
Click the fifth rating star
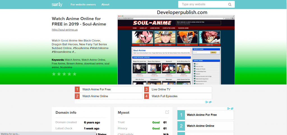75,74
